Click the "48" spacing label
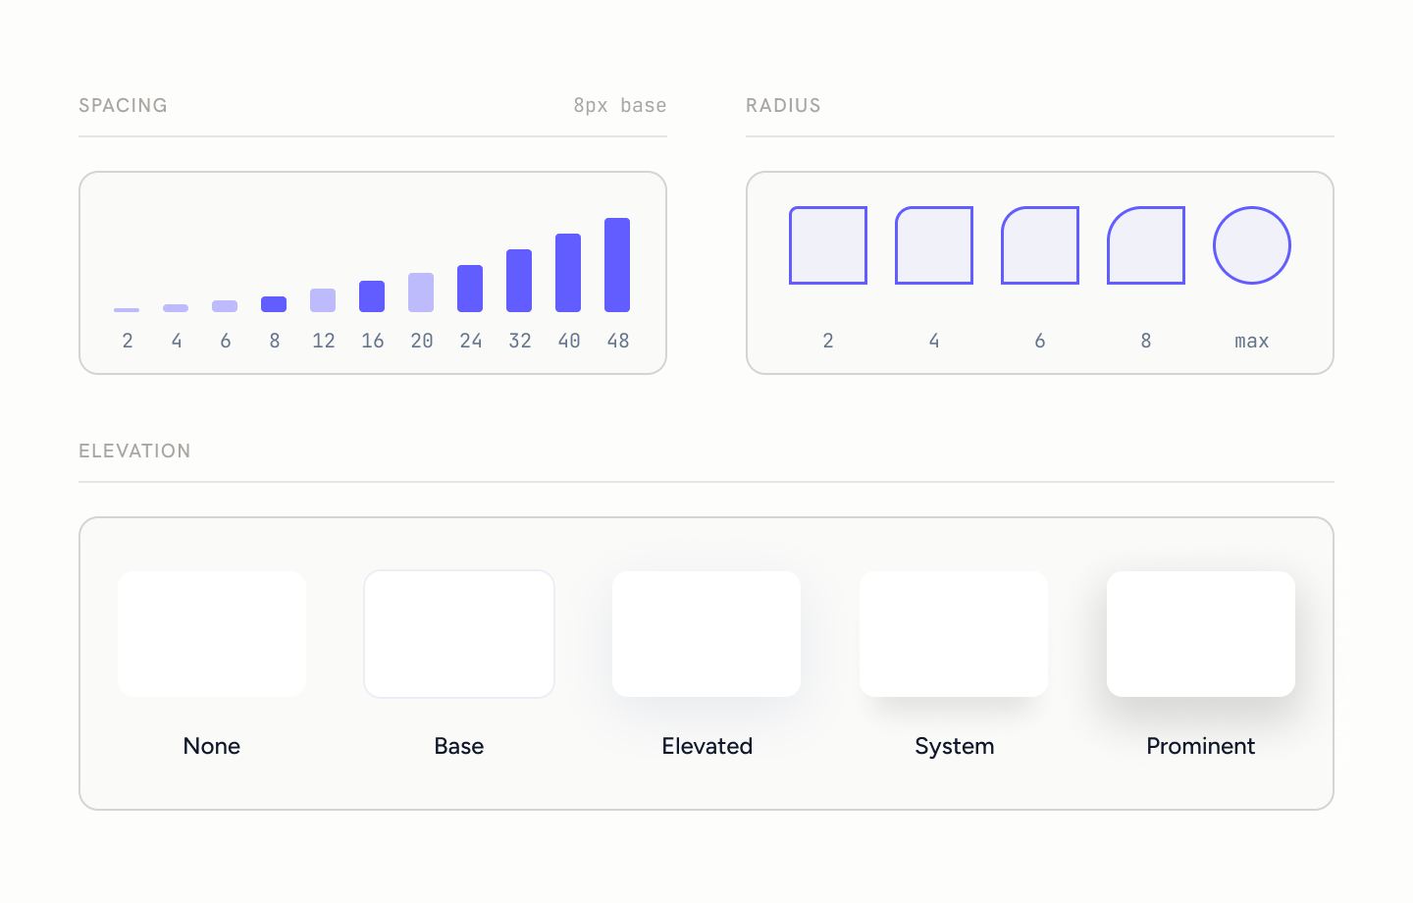 coord(618,341)
